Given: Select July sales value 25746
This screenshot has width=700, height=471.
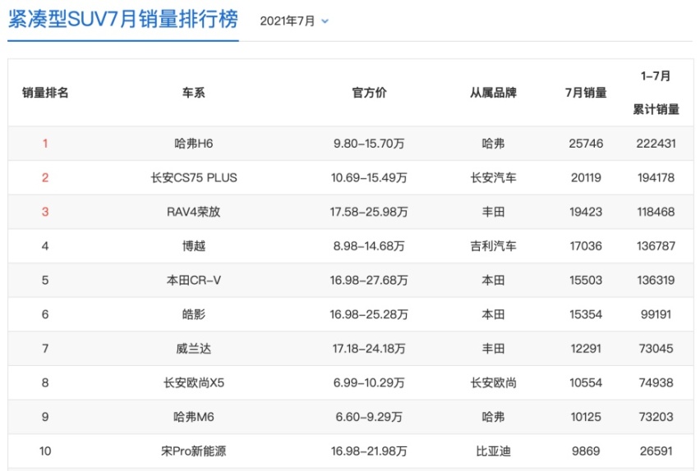Looking at the screenshot, I should [x=586, y=144].
